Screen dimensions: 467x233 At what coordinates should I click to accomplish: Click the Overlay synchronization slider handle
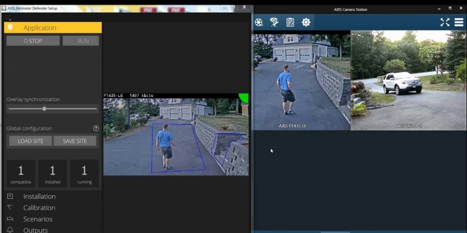(x=44, y=109)
